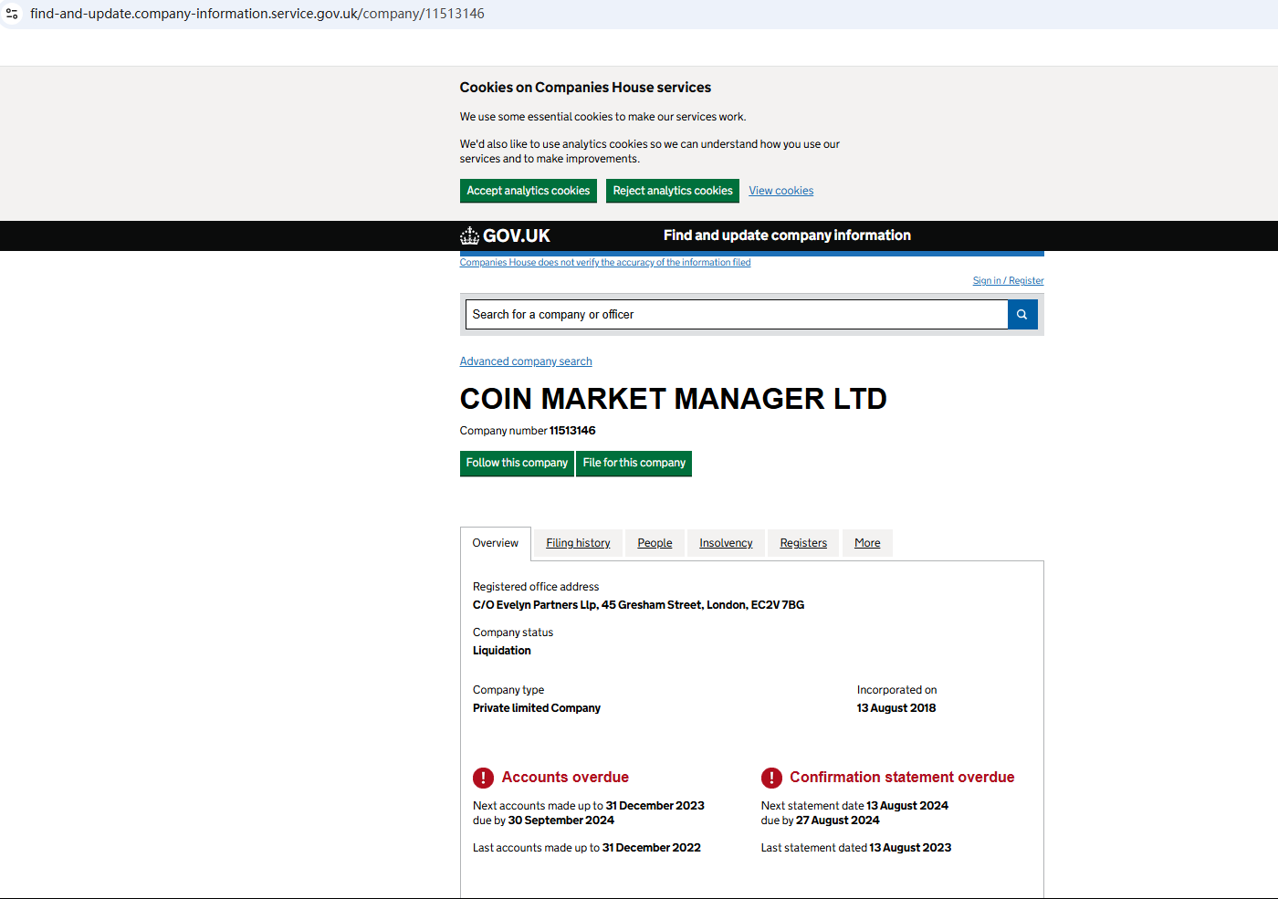1278x899 pixels.
Task: Click the Accounts overdue warning icon
Action: 483,778
